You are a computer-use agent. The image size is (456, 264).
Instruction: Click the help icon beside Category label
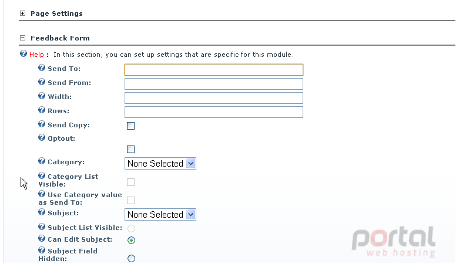point(42,161)
